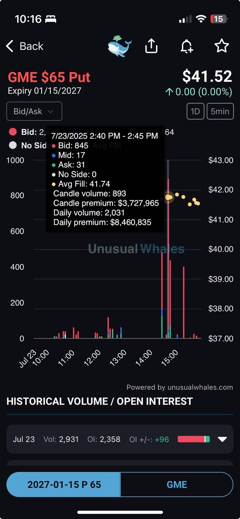Toggle the No Side legend entry

[x=27, y=145]
